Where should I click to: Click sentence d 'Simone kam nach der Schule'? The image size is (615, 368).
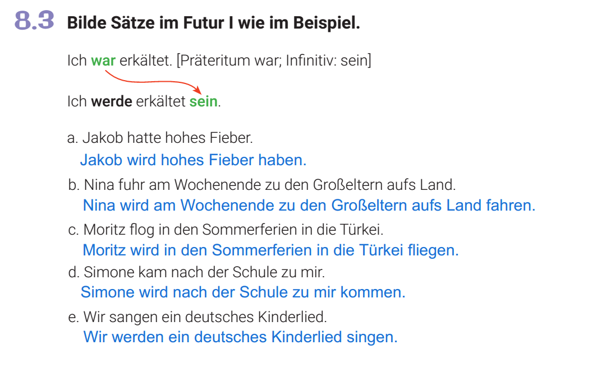(204, 272)
